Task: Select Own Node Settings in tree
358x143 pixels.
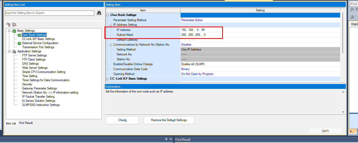Action: click(34, 35)
